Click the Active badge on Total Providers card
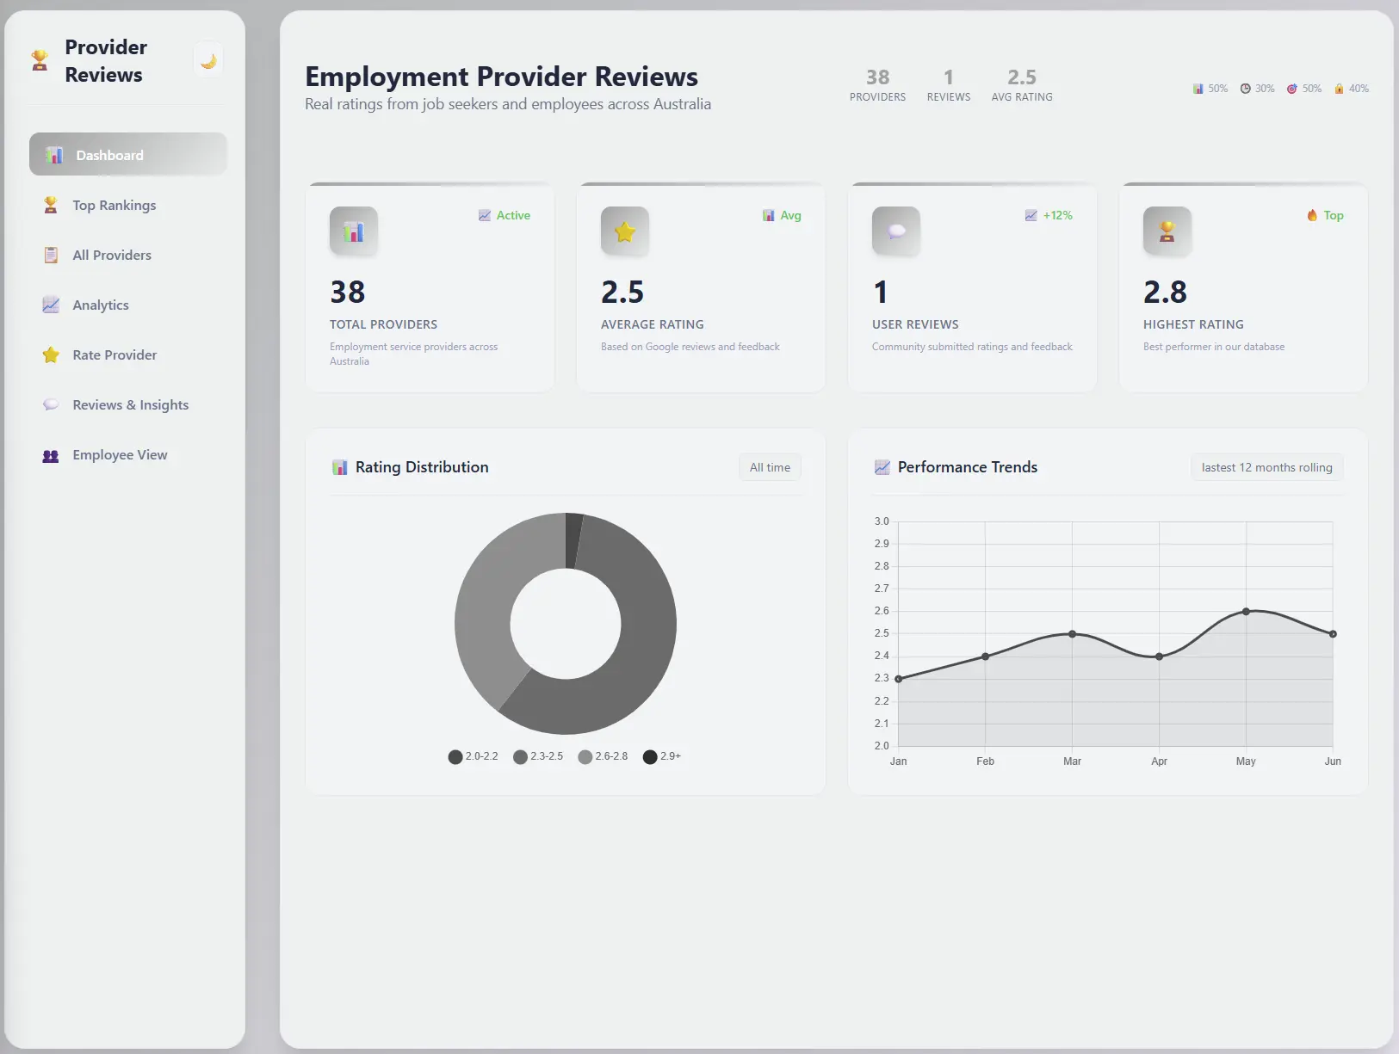This screenshot has width=1399, height=1054. click(505, 215)
